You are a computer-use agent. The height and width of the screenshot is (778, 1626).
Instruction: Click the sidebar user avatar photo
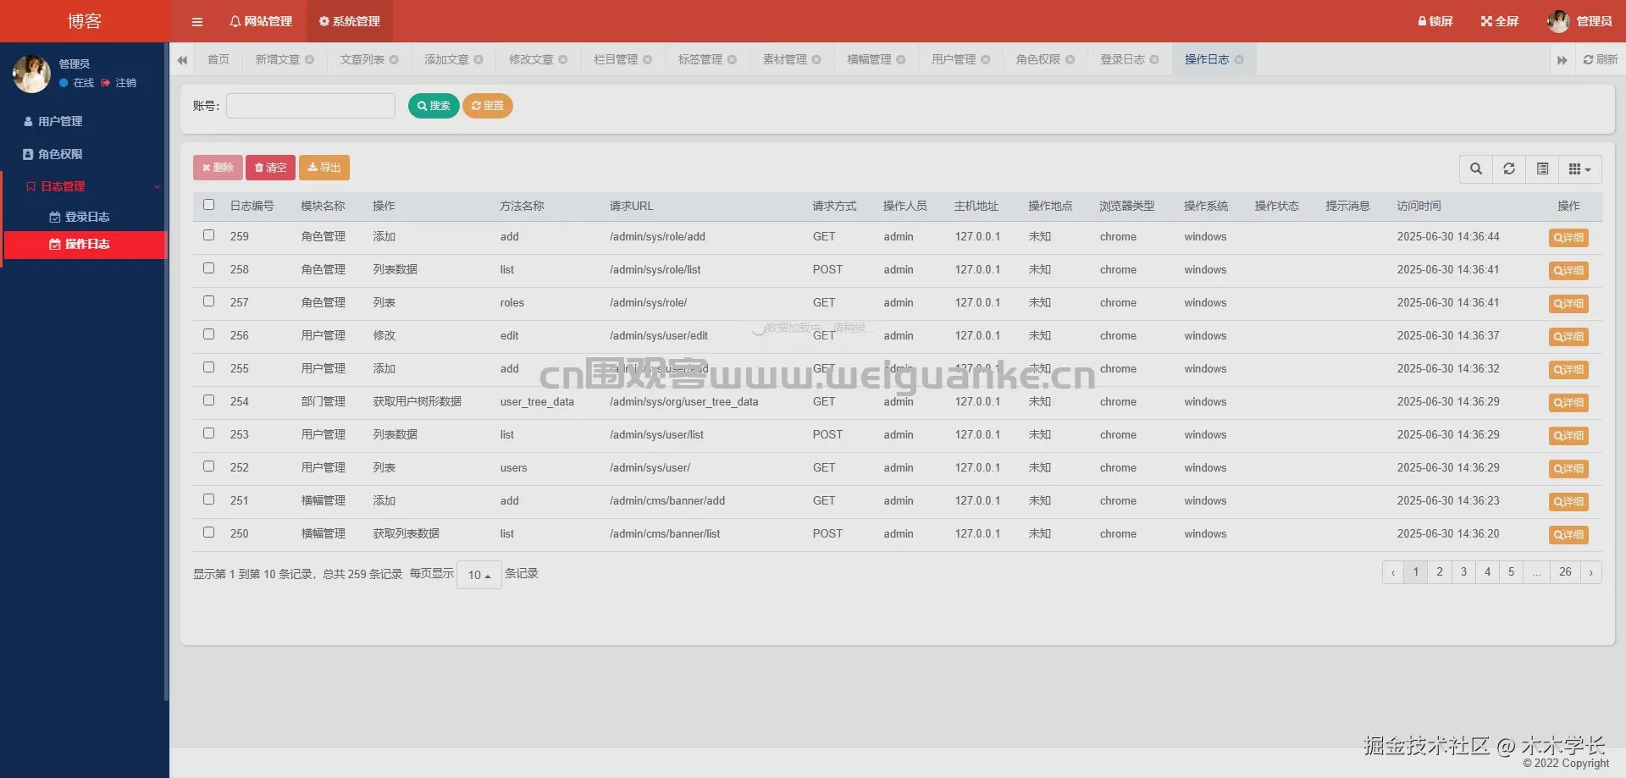pyautogui.click(x=31, y=74)
